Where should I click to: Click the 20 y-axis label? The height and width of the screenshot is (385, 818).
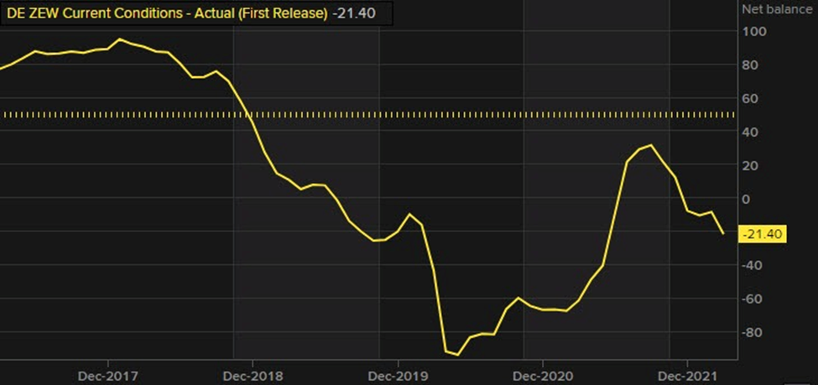pos(751,165)
